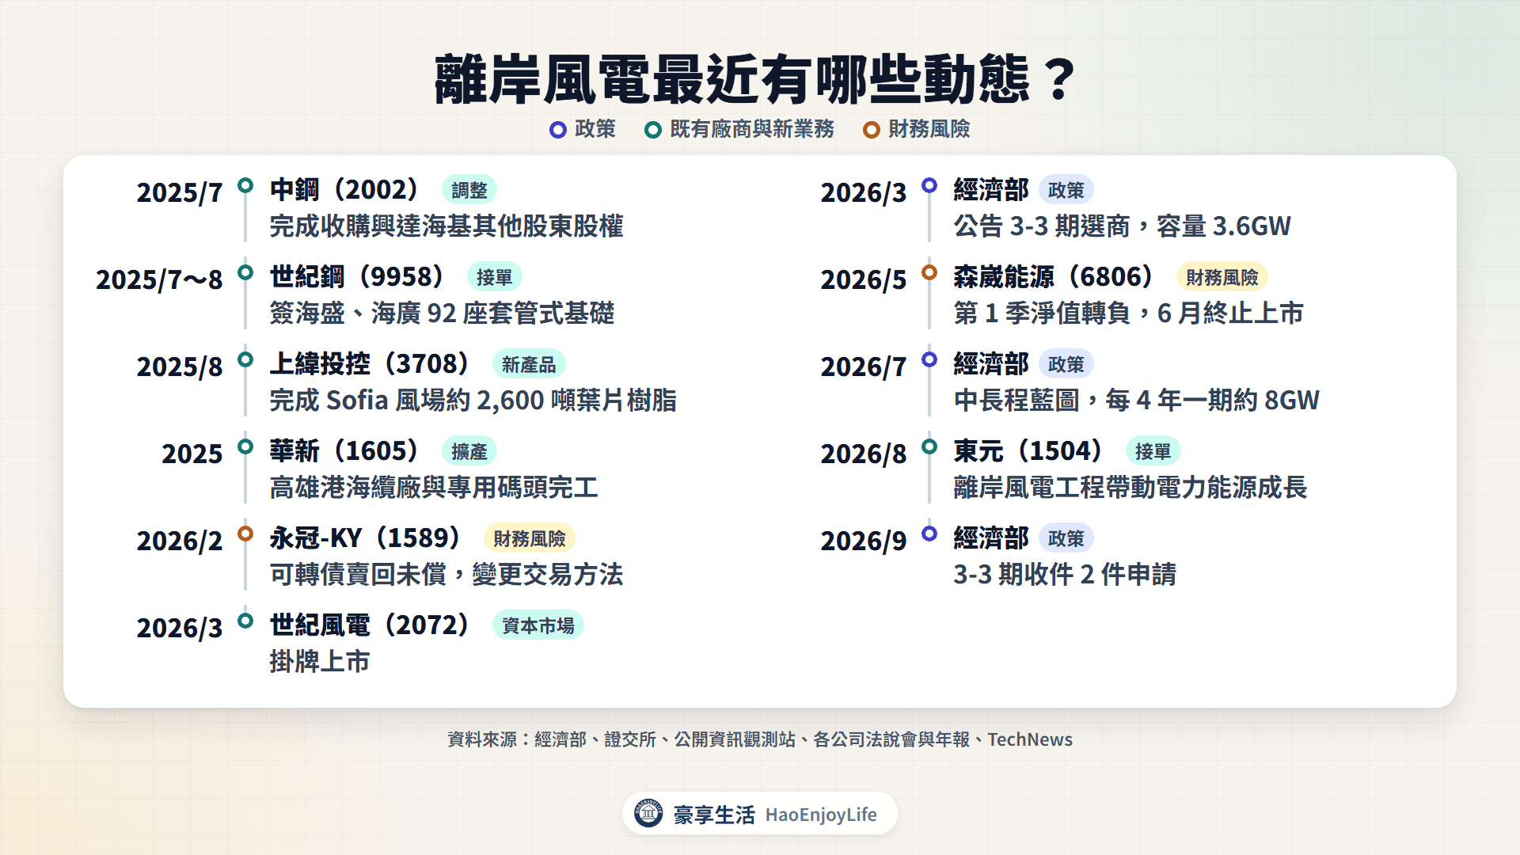
Task: Click the 接單 tag beside 世紀鋼
Action: click(x=495, y=277)
